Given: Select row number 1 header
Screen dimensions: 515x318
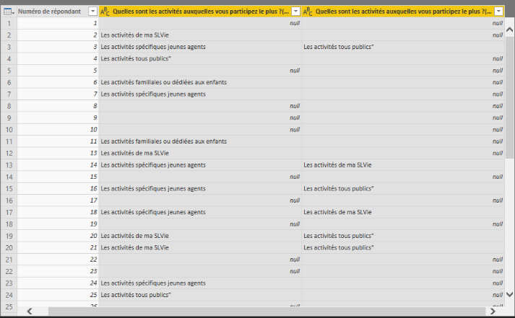Looking at the screenshot, I should tap(9, 23).
